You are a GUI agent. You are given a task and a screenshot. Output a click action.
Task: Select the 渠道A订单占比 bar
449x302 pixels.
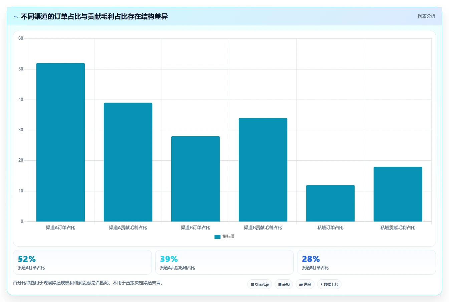[x=60, y=142]
